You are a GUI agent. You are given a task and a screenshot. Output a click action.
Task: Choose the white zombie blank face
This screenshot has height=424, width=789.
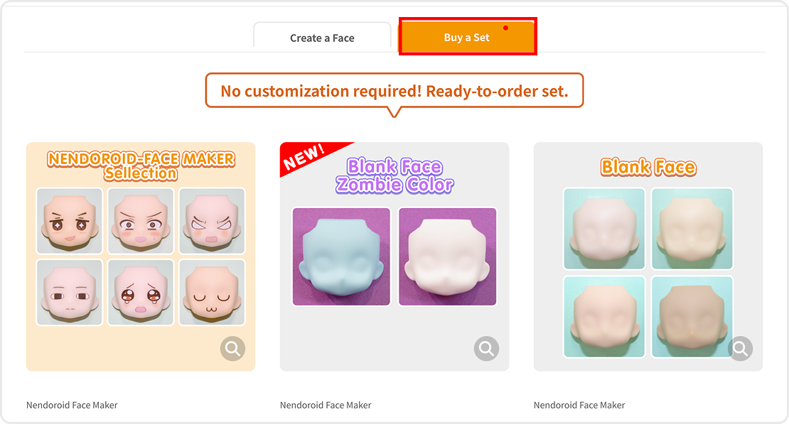click(447, 256)
